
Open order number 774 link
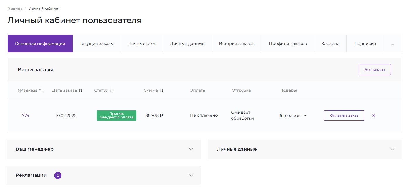26,115
